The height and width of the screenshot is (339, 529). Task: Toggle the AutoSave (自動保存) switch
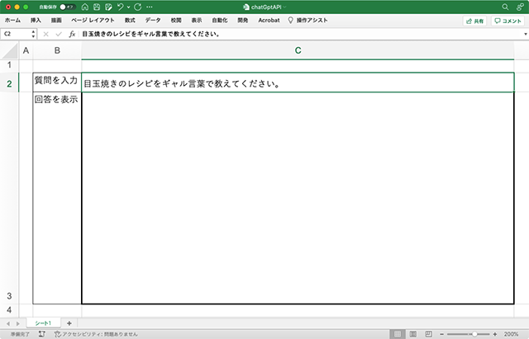(x=63, y=7)
